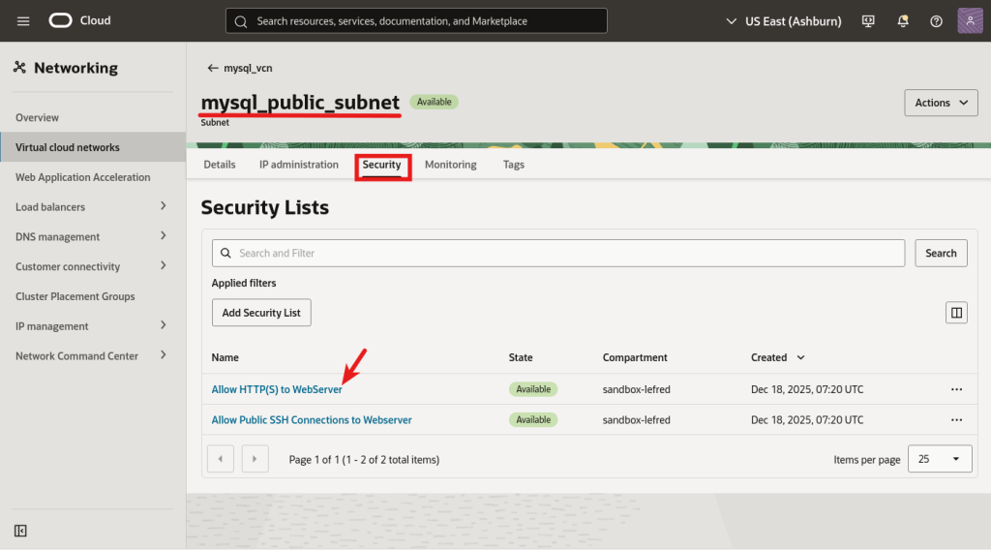Viewport: 991px width, 550px height.
Task: Switch to the Monitoring tab
Action: [451, 165]
